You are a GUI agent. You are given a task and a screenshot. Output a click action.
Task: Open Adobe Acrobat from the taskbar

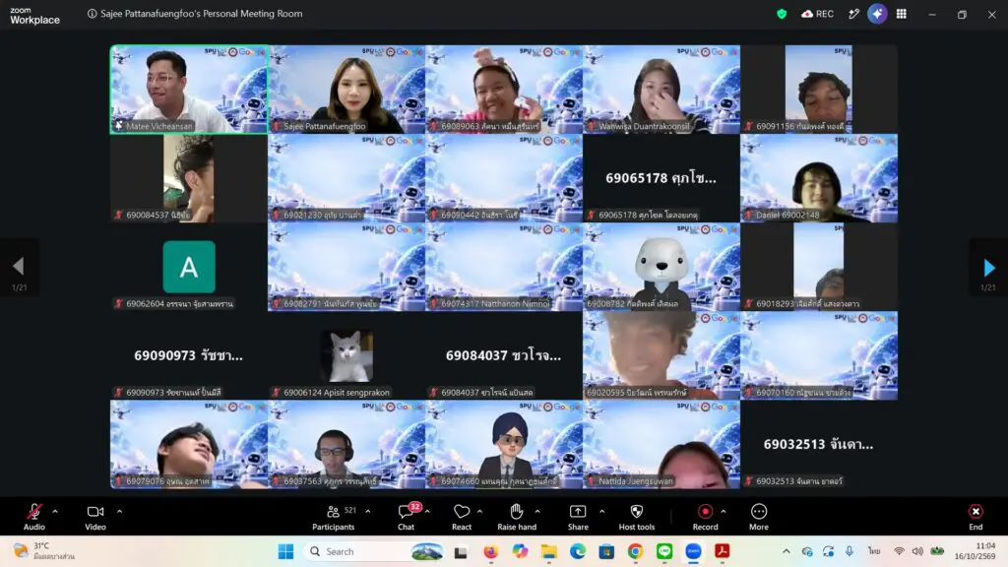(x=722, y=551)
